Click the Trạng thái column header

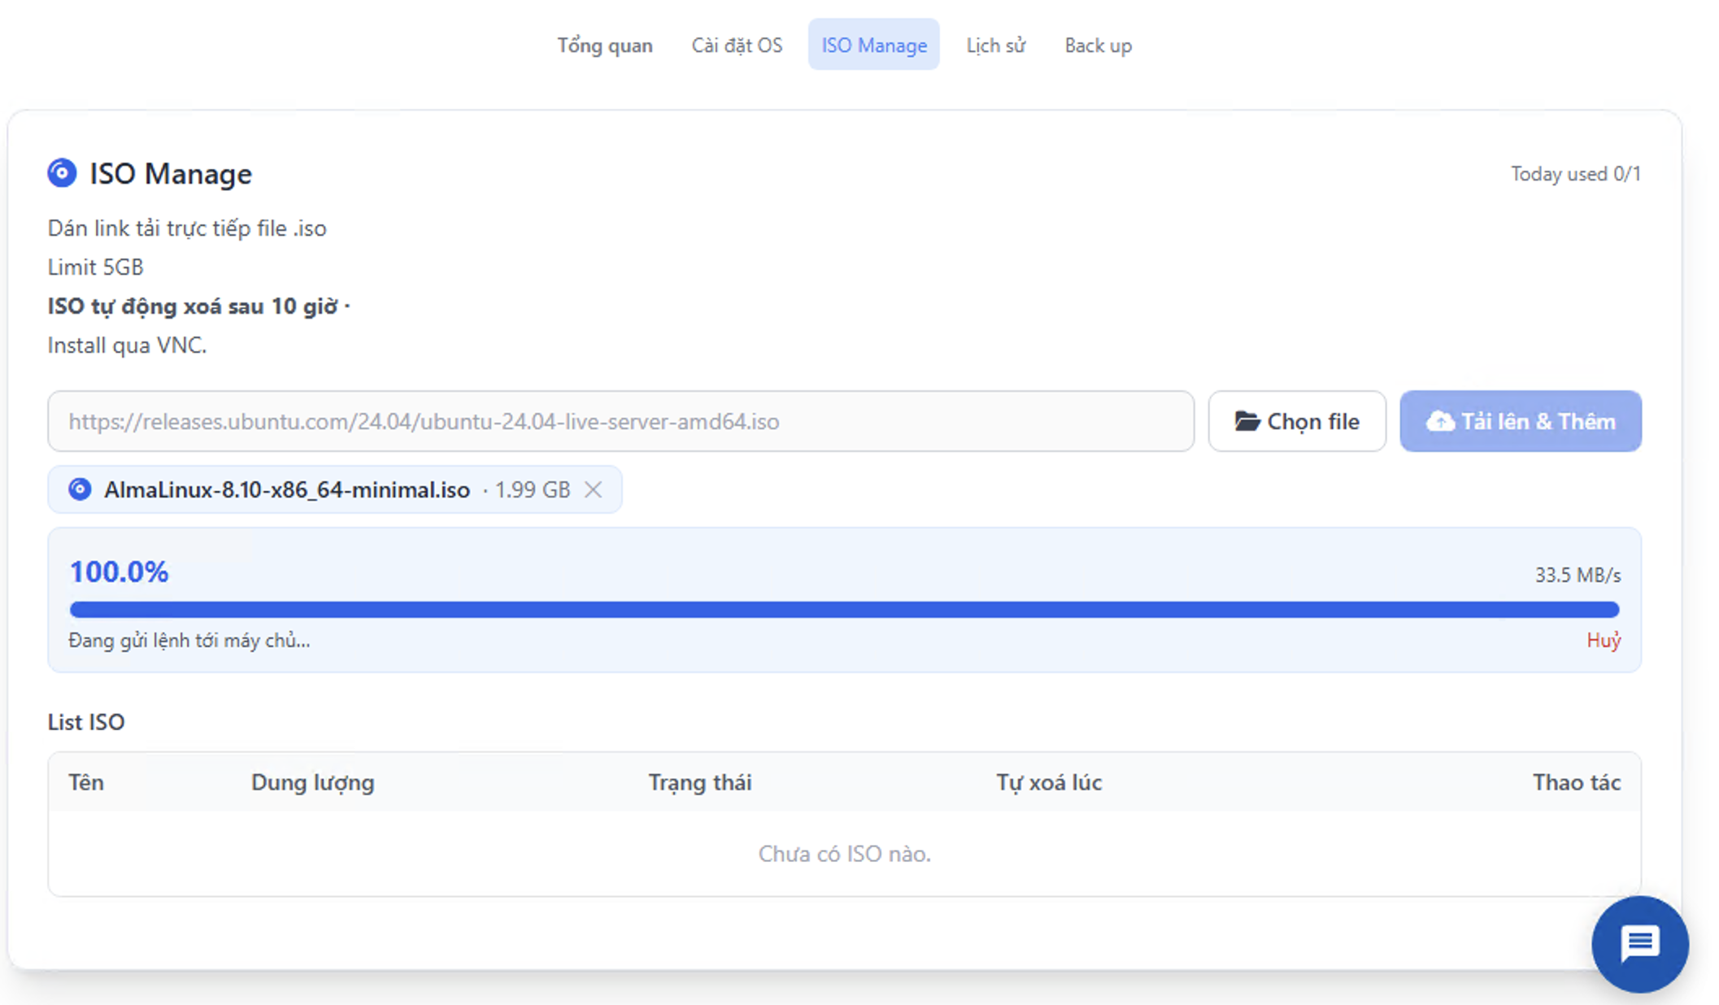click(x=700, y=783)
